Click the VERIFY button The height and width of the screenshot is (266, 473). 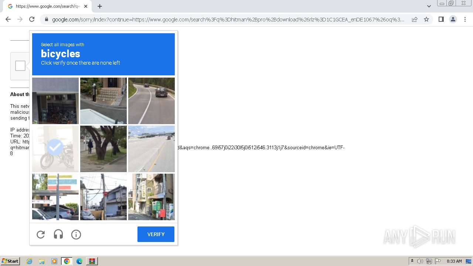click(x=156, y=234)
